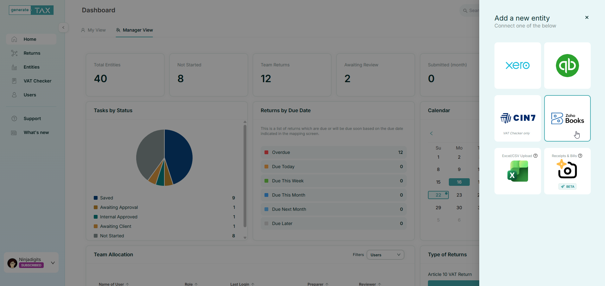Viewport: 605px width, 286px height.
Task: Go to VAT Checker page
Action: (37, 81)
